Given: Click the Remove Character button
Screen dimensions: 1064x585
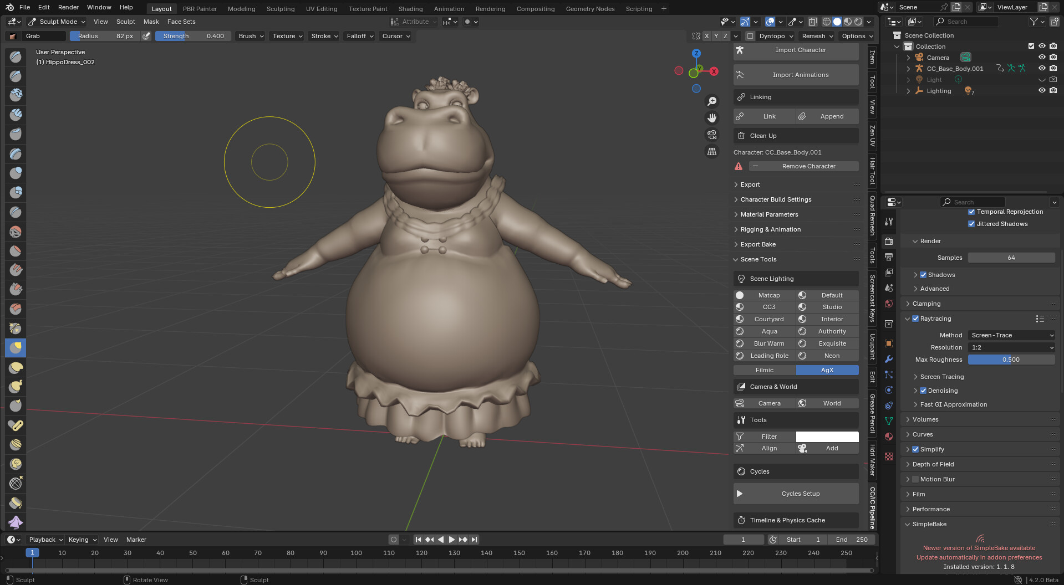Looking at the screenshot, I should click(x=804, y=166).
